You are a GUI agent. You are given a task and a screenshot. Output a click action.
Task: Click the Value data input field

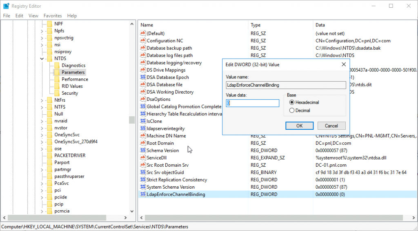[x=252, y=103]
